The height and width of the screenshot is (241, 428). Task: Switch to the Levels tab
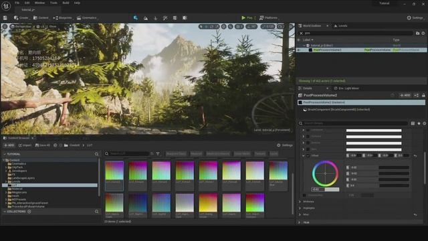pyautogui.click(x=340, y=25)
